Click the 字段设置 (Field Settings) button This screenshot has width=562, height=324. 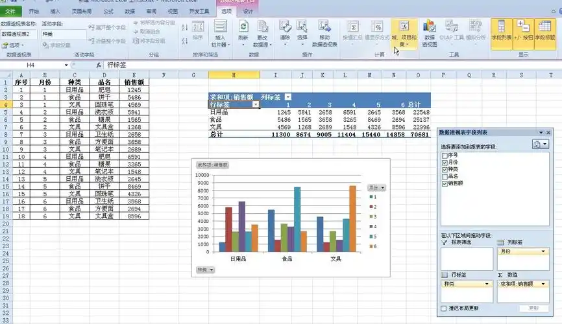(x=56, y=45)
